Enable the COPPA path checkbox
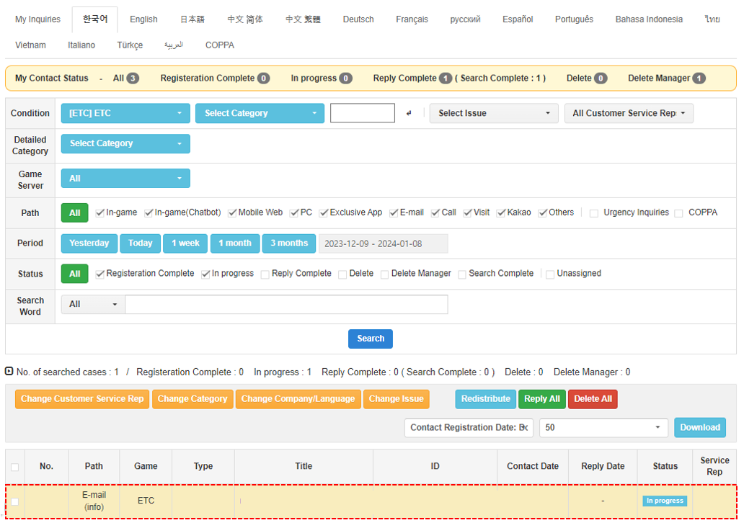 pyautogui.click(x=678, y=213)
